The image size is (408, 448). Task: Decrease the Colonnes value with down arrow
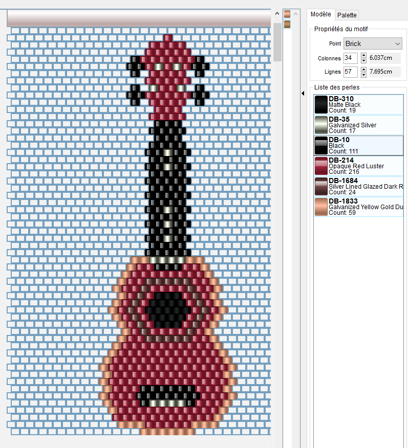364,61
